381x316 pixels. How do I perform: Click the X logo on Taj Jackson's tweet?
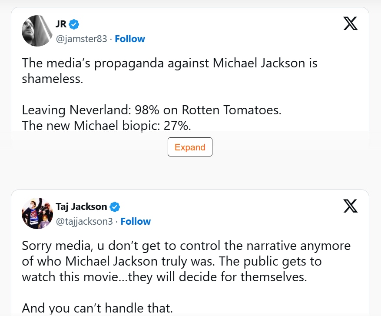point(351,206)
